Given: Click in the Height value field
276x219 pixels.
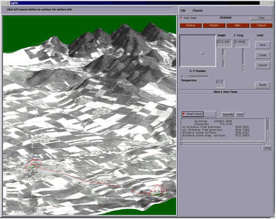Looking at the screenshot, I should [x=224, y=43].
